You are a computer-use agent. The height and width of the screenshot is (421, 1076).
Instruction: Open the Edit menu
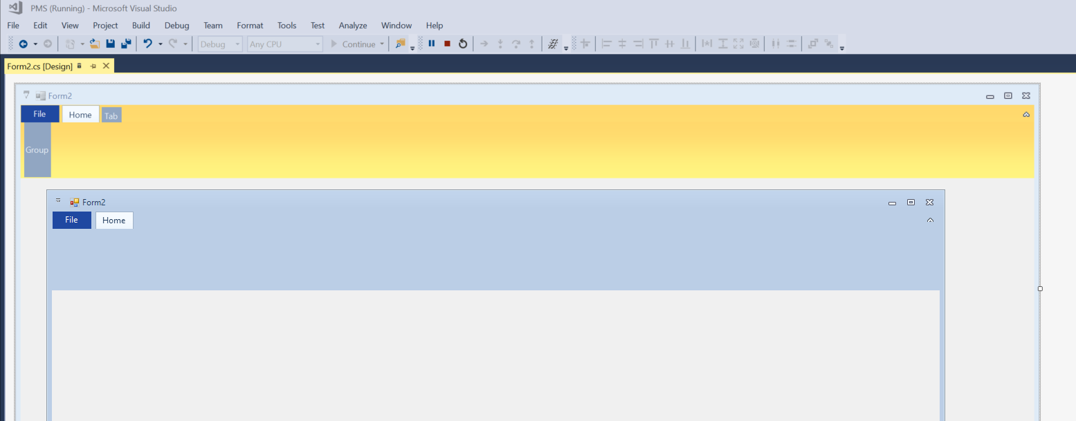click(x=40, y=26)
